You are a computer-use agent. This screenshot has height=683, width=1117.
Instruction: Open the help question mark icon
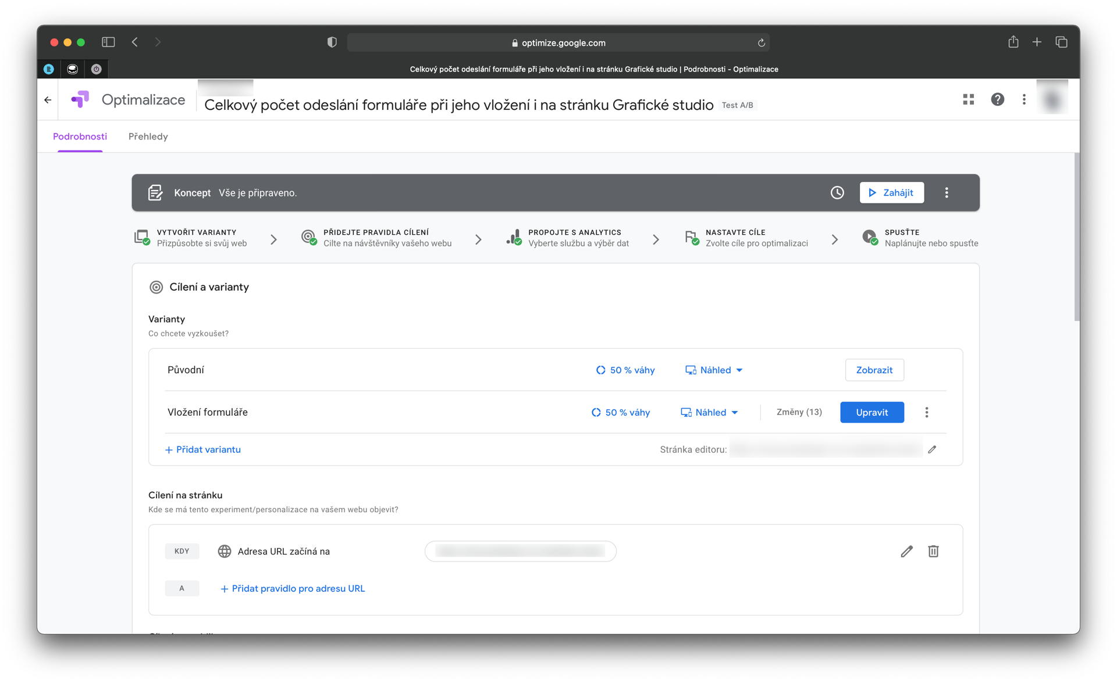pos(997,99)
